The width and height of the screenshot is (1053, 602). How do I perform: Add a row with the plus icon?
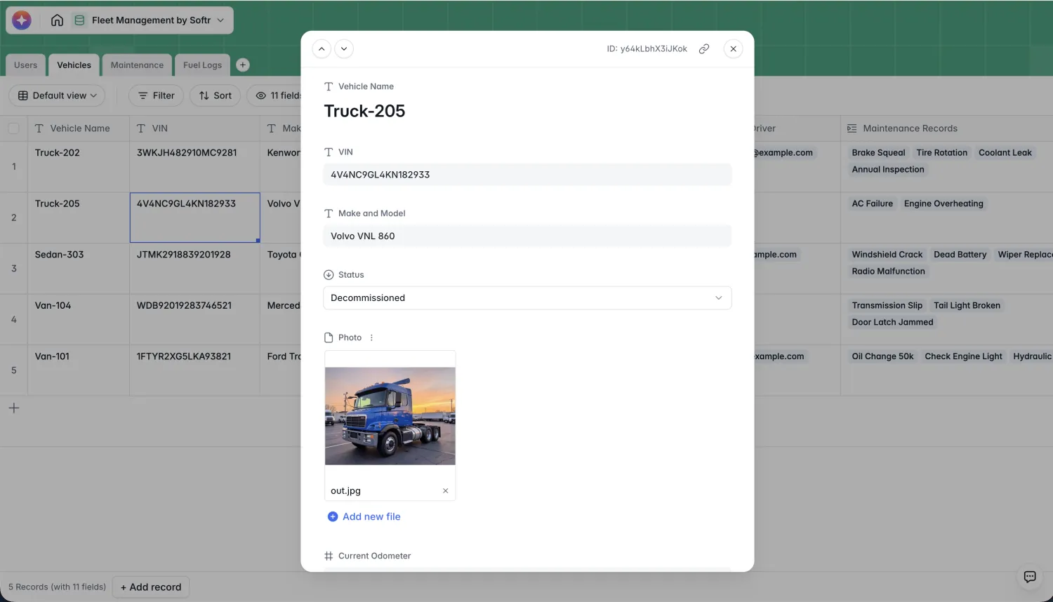pyautogui.click(x=14, y=408)
